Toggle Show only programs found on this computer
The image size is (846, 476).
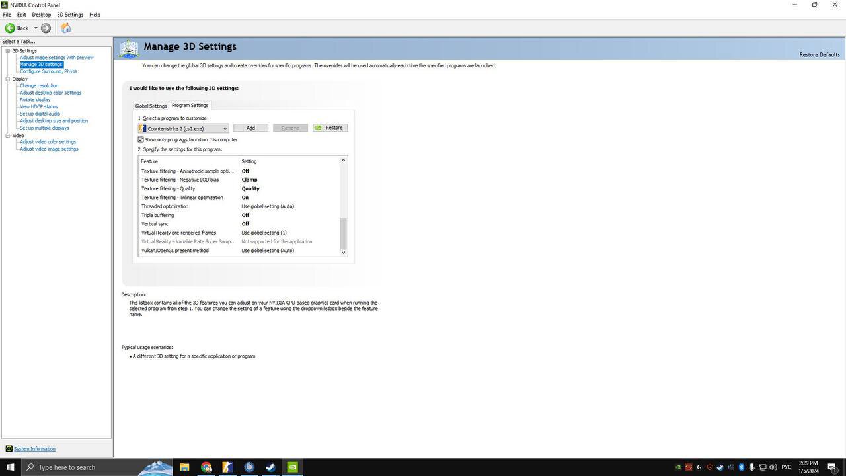(x=141, y=139)
